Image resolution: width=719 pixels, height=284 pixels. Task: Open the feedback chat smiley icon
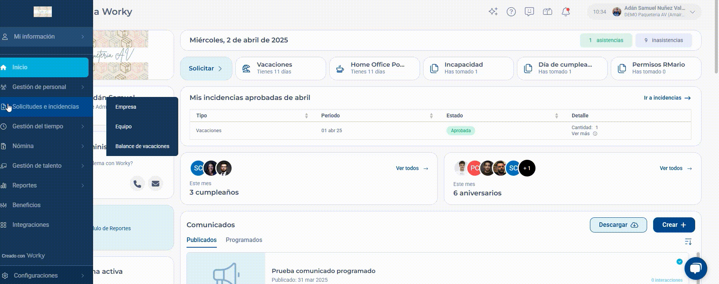pyautogui.click(x=529, y=12)
